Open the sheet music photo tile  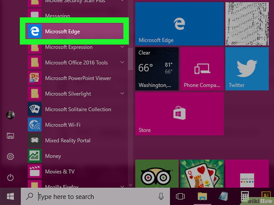pyautogui.click(x=247, y=24)
